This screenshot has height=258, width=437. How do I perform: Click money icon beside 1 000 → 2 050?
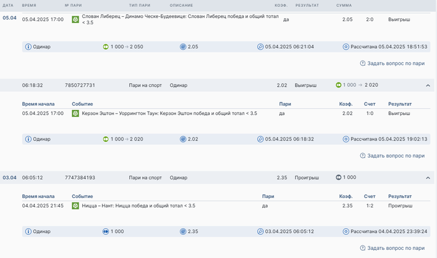coord(106,47)
